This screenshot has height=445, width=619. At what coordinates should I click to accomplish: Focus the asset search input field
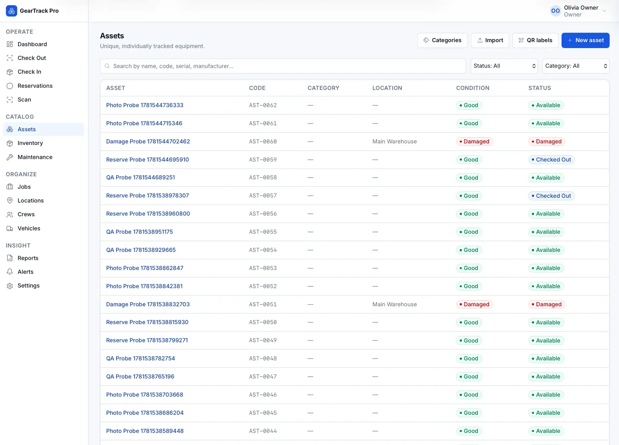283,66
